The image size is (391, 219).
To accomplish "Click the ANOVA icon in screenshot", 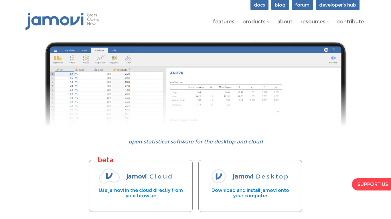I will tap(86, 60).
